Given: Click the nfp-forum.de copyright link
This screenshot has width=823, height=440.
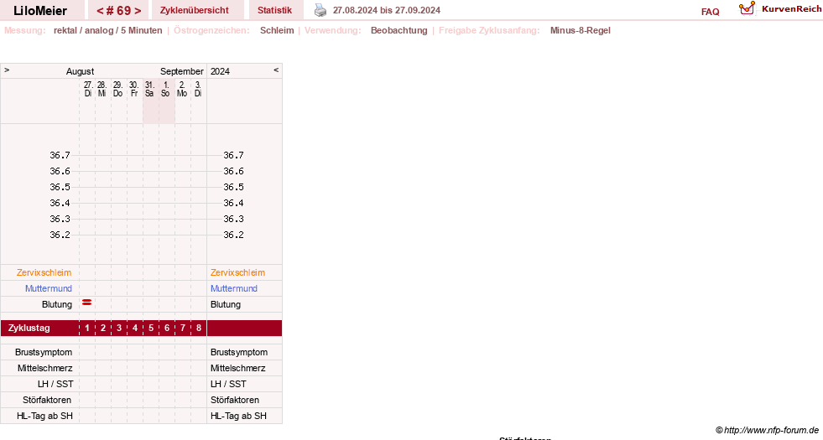Looking at the screenshot, I should [x=767, y=431].
